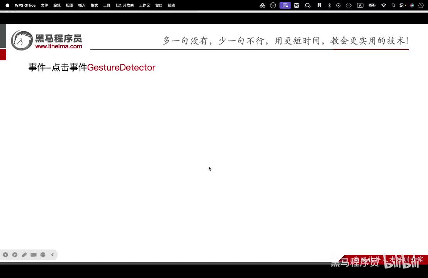This screenshot has width=428, height=278.
Task: Click the three-circles cloud icon in menu bar
Action: [262, 5]
